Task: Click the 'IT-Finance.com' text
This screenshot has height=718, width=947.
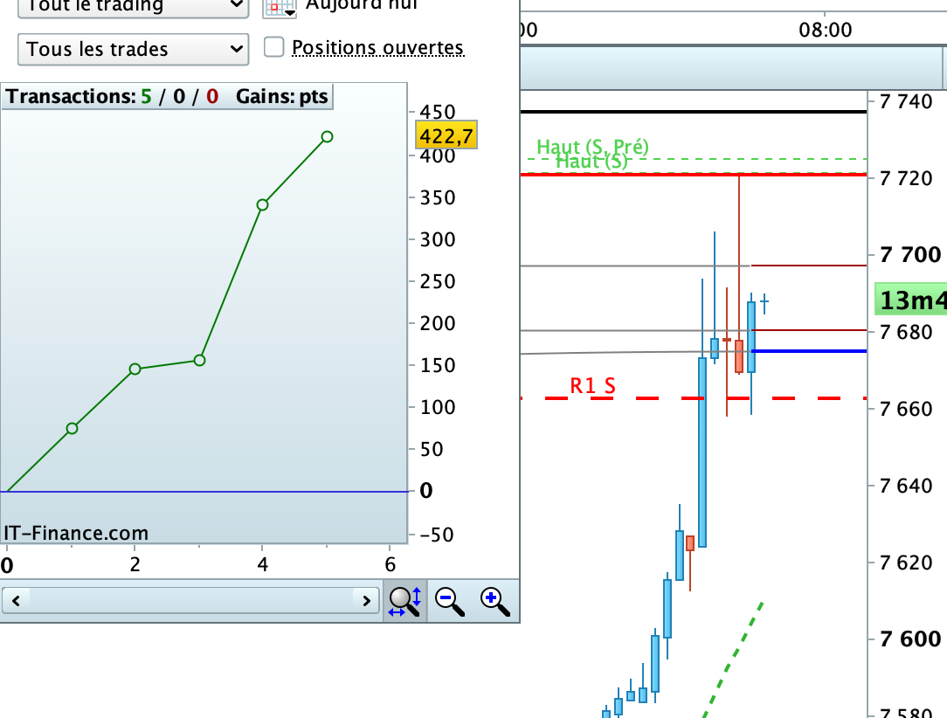Action: [76, 533]
